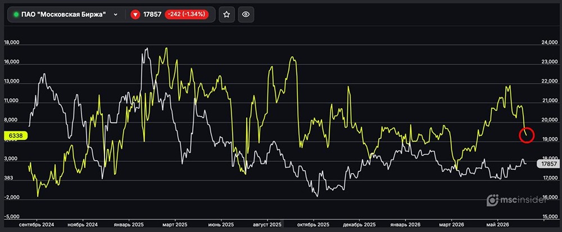562x232 pixels.
Task: Click the 13,000 left axis label
Action: coord(11,81)
